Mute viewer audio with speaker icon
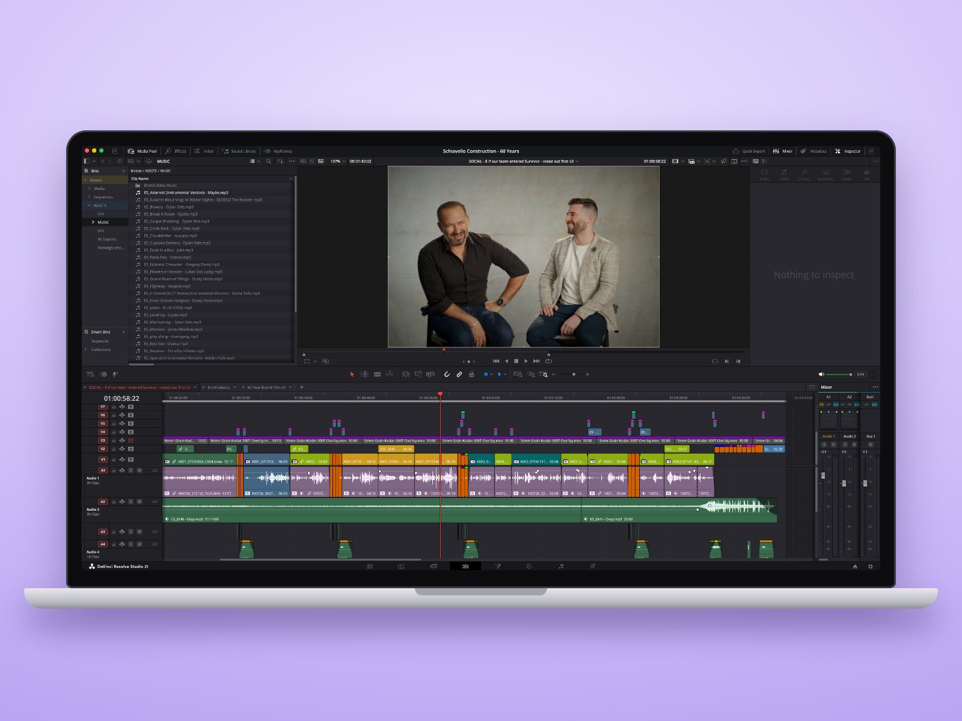The height and width of the screenshot is (721, 962). pos(821,374)
